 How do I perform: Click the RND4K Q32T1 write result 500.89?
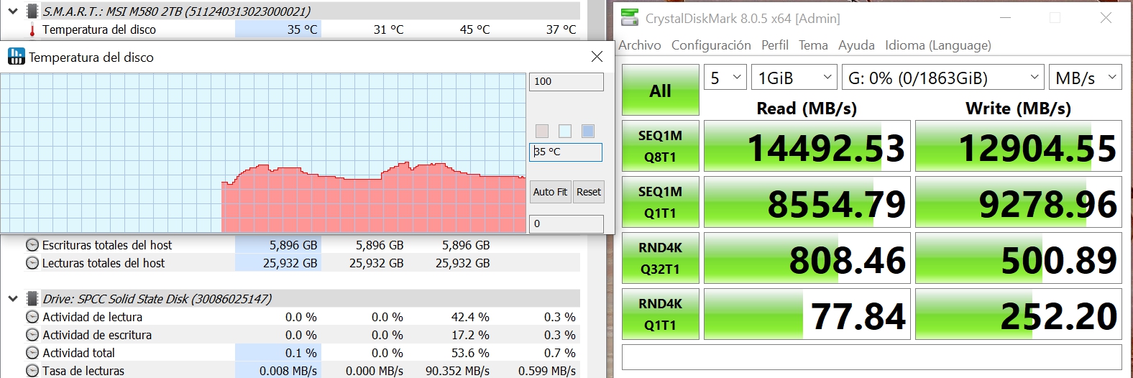click(1018, 258)
